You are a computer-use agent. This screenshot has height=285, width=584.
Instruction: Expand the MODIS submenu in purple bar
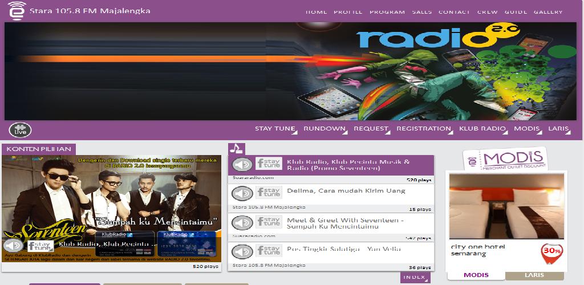(528, 129)
